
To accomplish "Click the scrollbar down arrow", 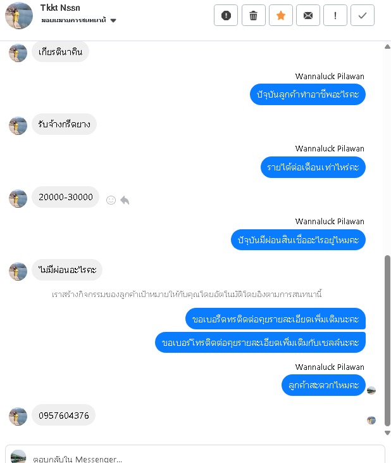I will pyautogui.click(x=387, y=433).
